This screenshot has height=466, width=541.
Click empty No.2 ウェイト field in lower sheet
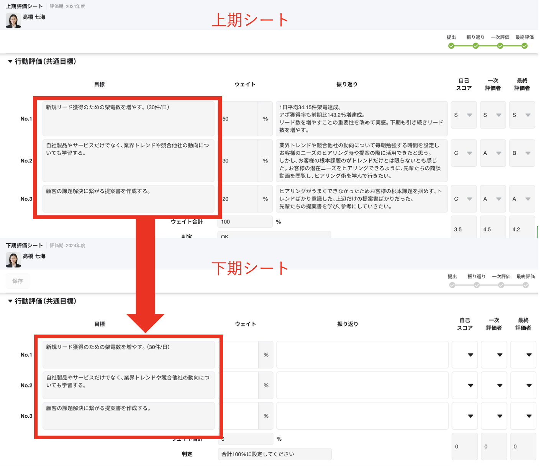point(241,386)
